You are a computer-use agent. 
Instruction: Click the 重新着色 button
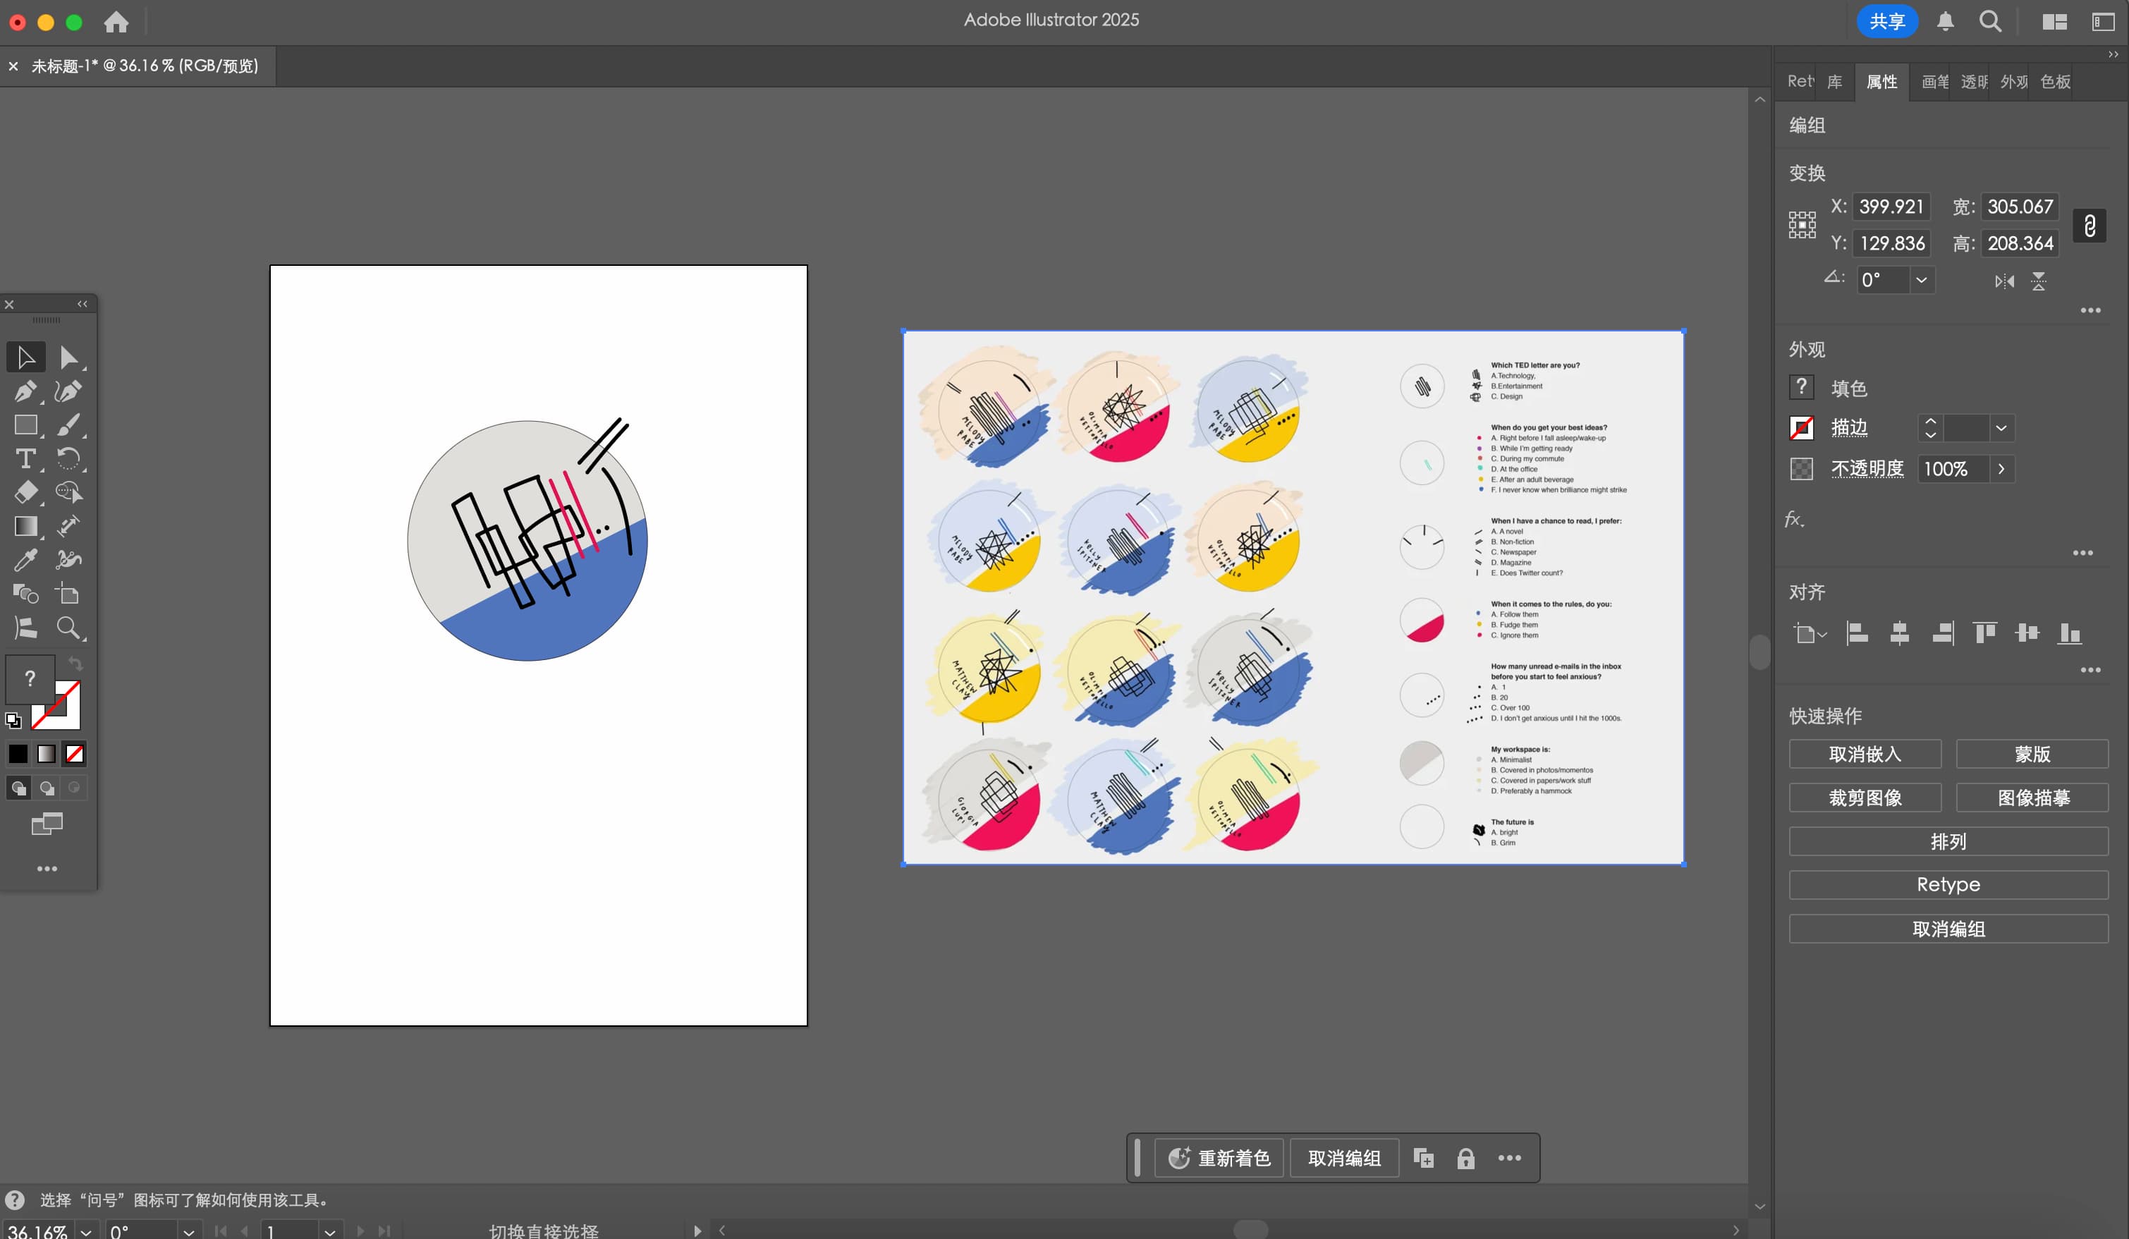[x=1219, y=1158]
